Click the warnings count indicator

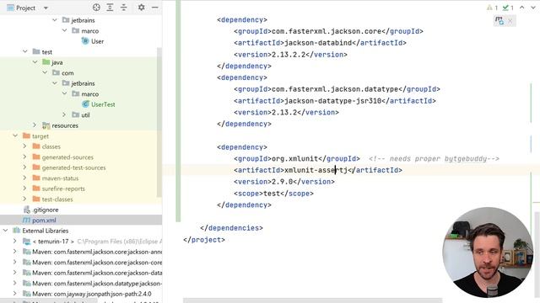point(492,8)
